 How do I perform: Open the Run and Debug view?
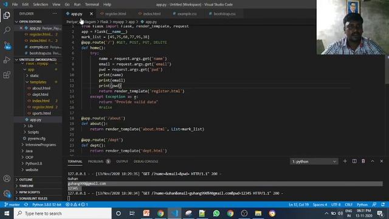tap(7, 60)
